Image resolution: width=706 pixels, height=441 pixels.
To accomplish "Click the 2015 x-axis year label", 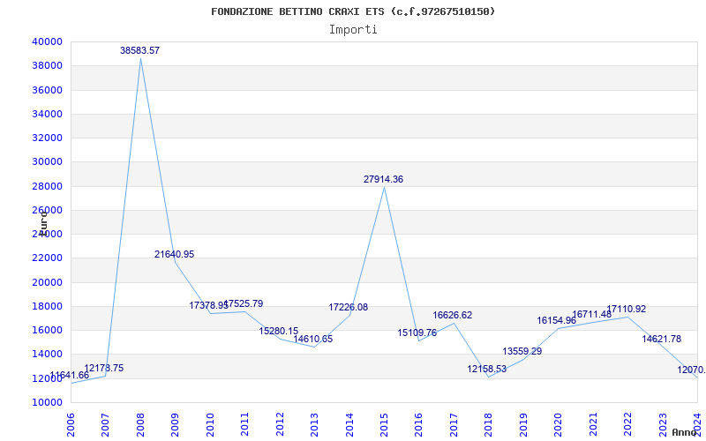I will [384, 424].
